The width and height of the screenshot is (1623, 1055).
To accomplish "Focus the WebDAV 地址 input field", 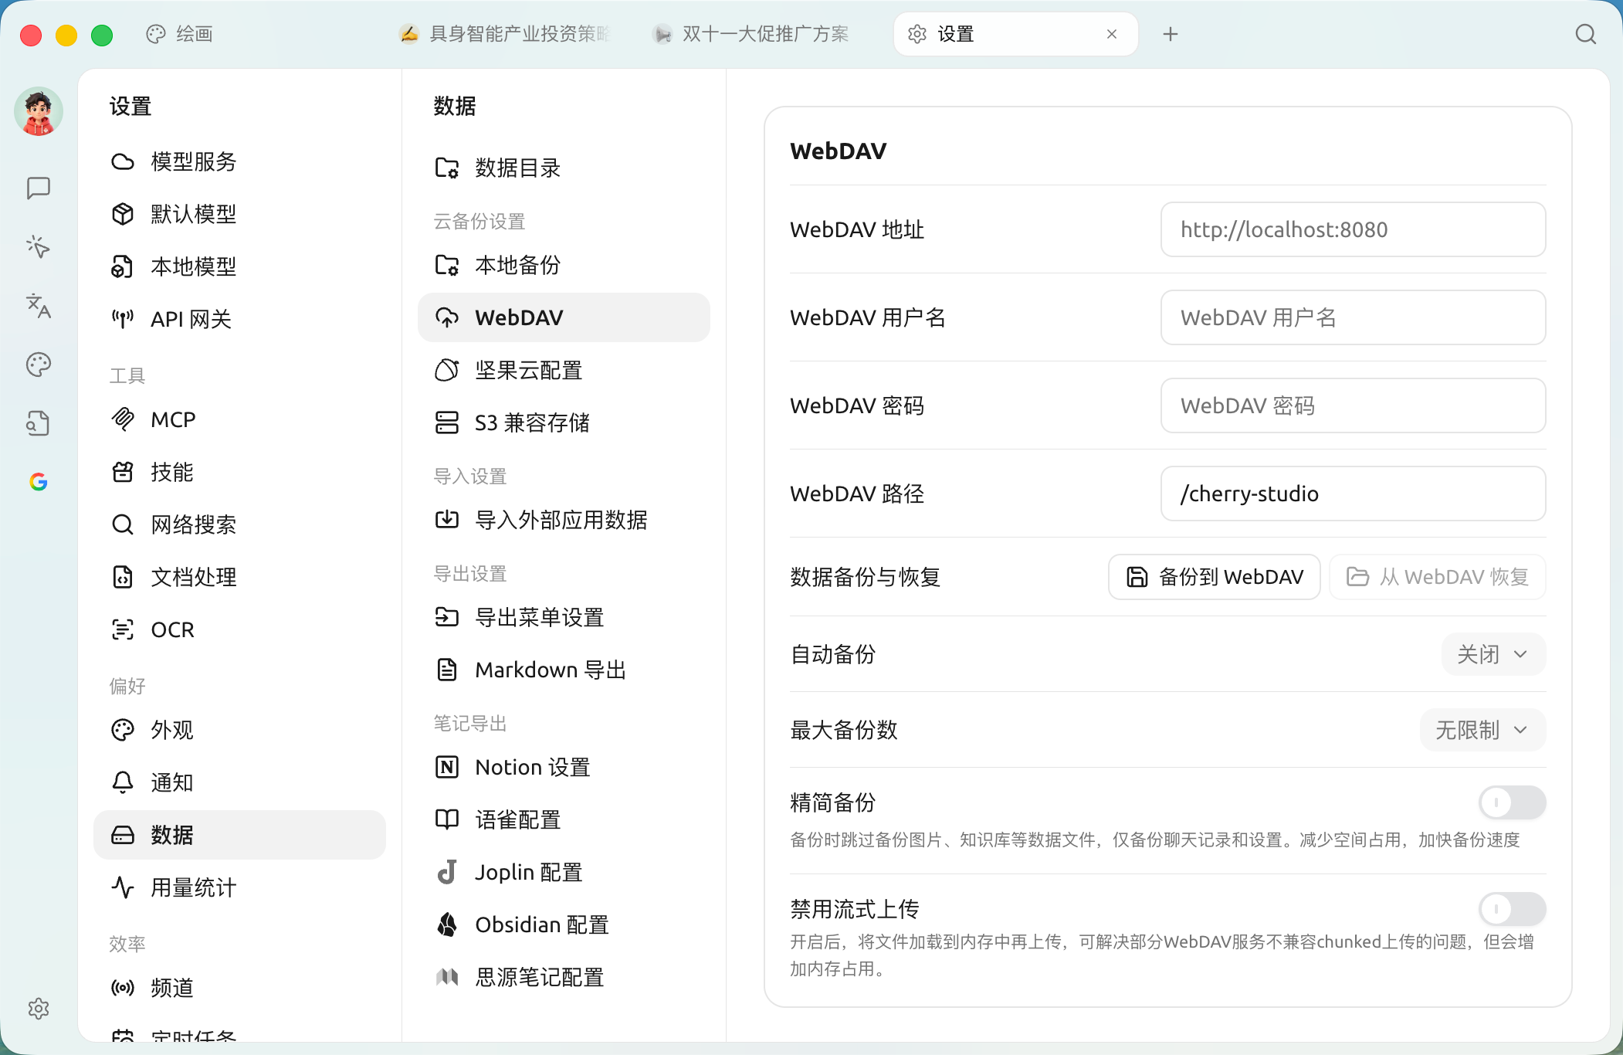I will click(x=1353, y=229).
